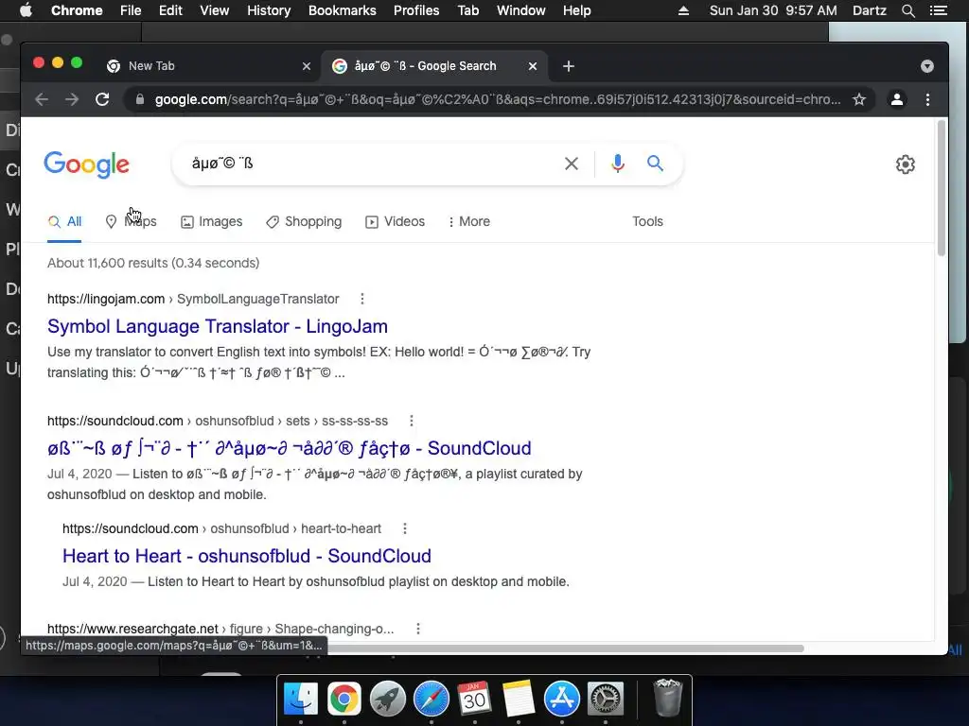Screen dimensions: 969x726
Task: Click the padlock site info icon
Action: tap(140, 99)
